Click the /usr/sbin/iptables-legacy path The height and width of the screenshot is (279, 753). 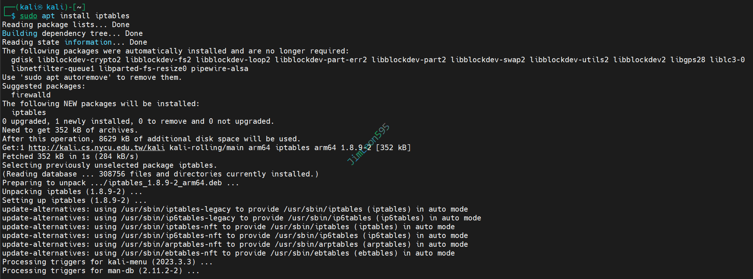[x=176, y=209]
